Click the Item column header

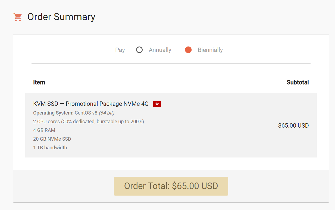pyautogui.click(x=39, y=82)
